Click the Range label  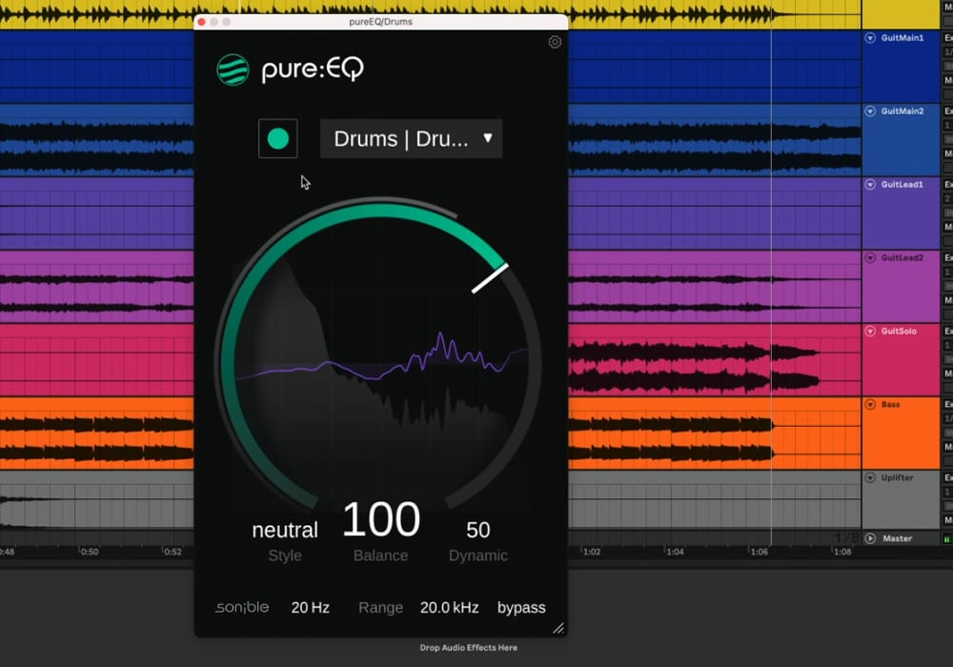tap(380, 608)
